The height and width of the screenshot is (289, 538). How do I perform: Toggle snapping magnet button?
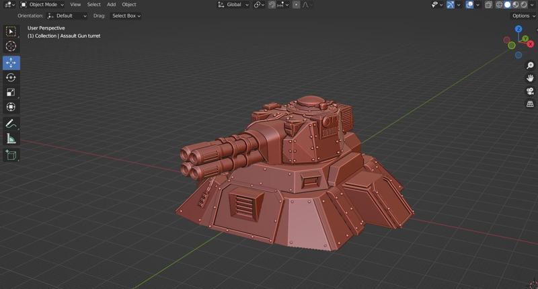pyautogui.click(x=272, y=5)
